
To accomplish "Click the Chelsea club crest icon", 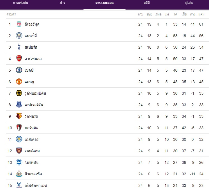I will (x=19, y=70).
